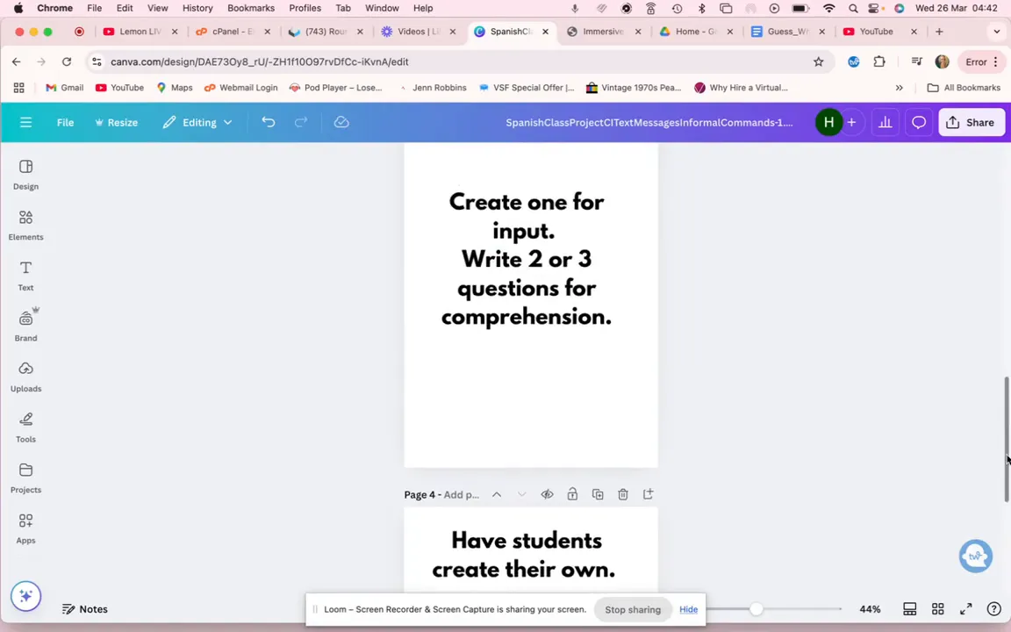Open the Bookmarks menu in macOS menu bar
The image size is (1011, 632).
click(250, 8)
